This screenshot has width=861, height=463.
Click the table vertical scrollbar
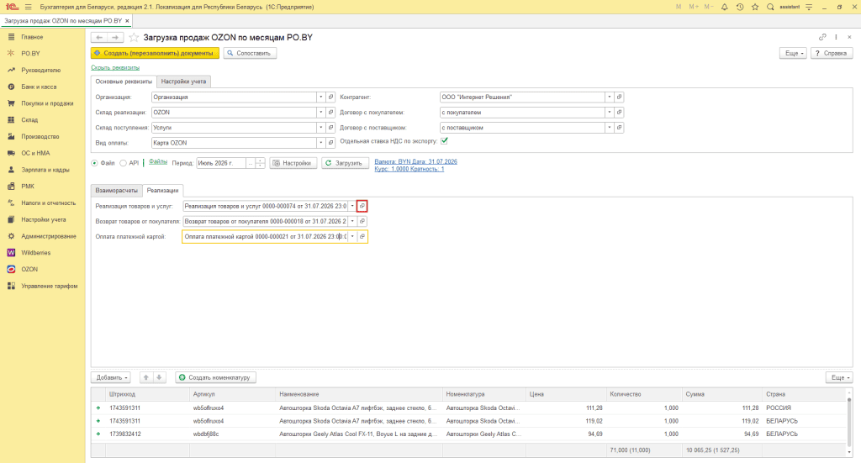coord(849,423)
